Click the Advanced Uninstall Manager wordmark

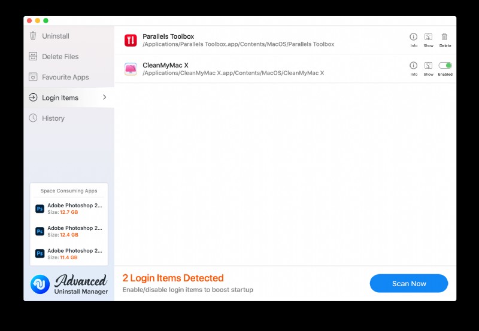pyautogui.click(x=81, y=284)
